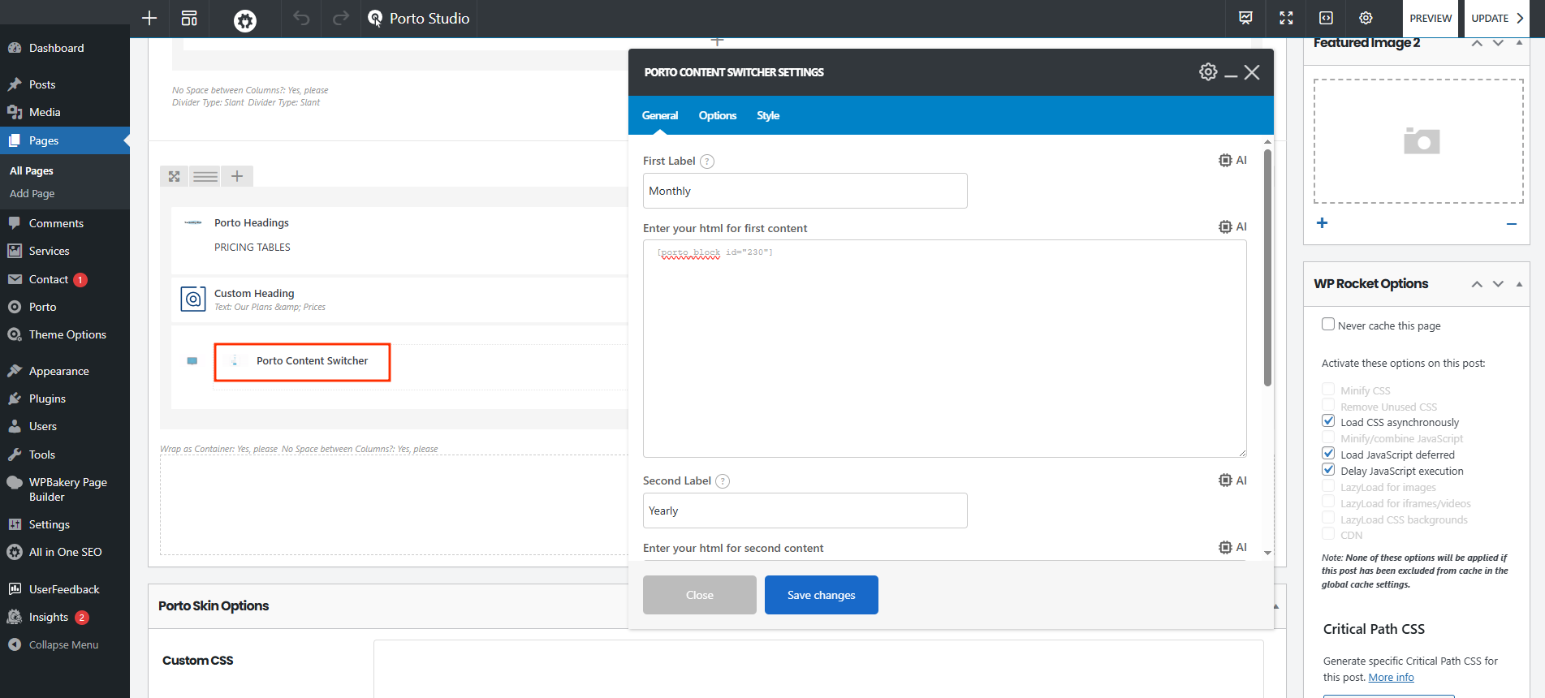Switch to the Options tab

coord(718,115)
